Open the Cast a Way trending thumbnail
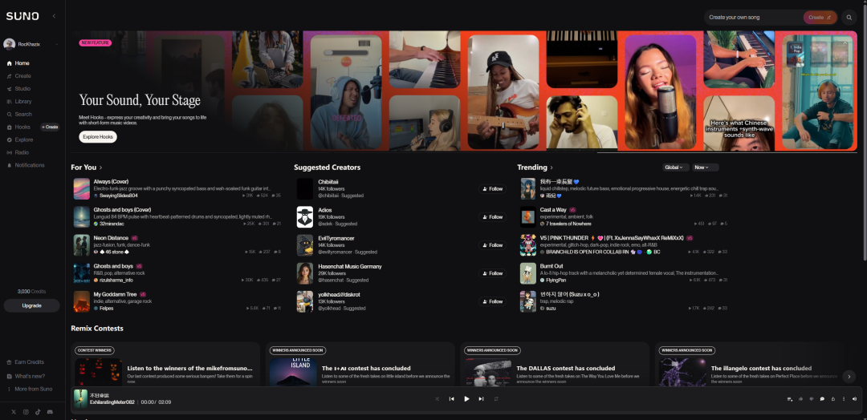Image resolution: width=867 pixels, height=420 pixels. click(x=528, y=217)
